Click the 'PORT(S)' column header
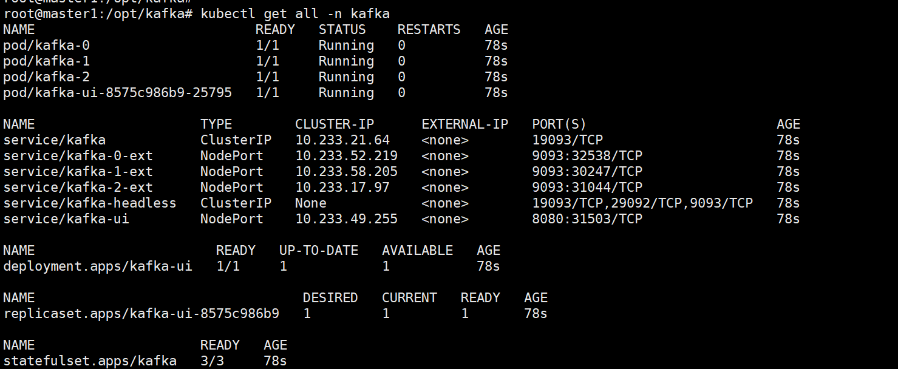 tap(559, 124)
